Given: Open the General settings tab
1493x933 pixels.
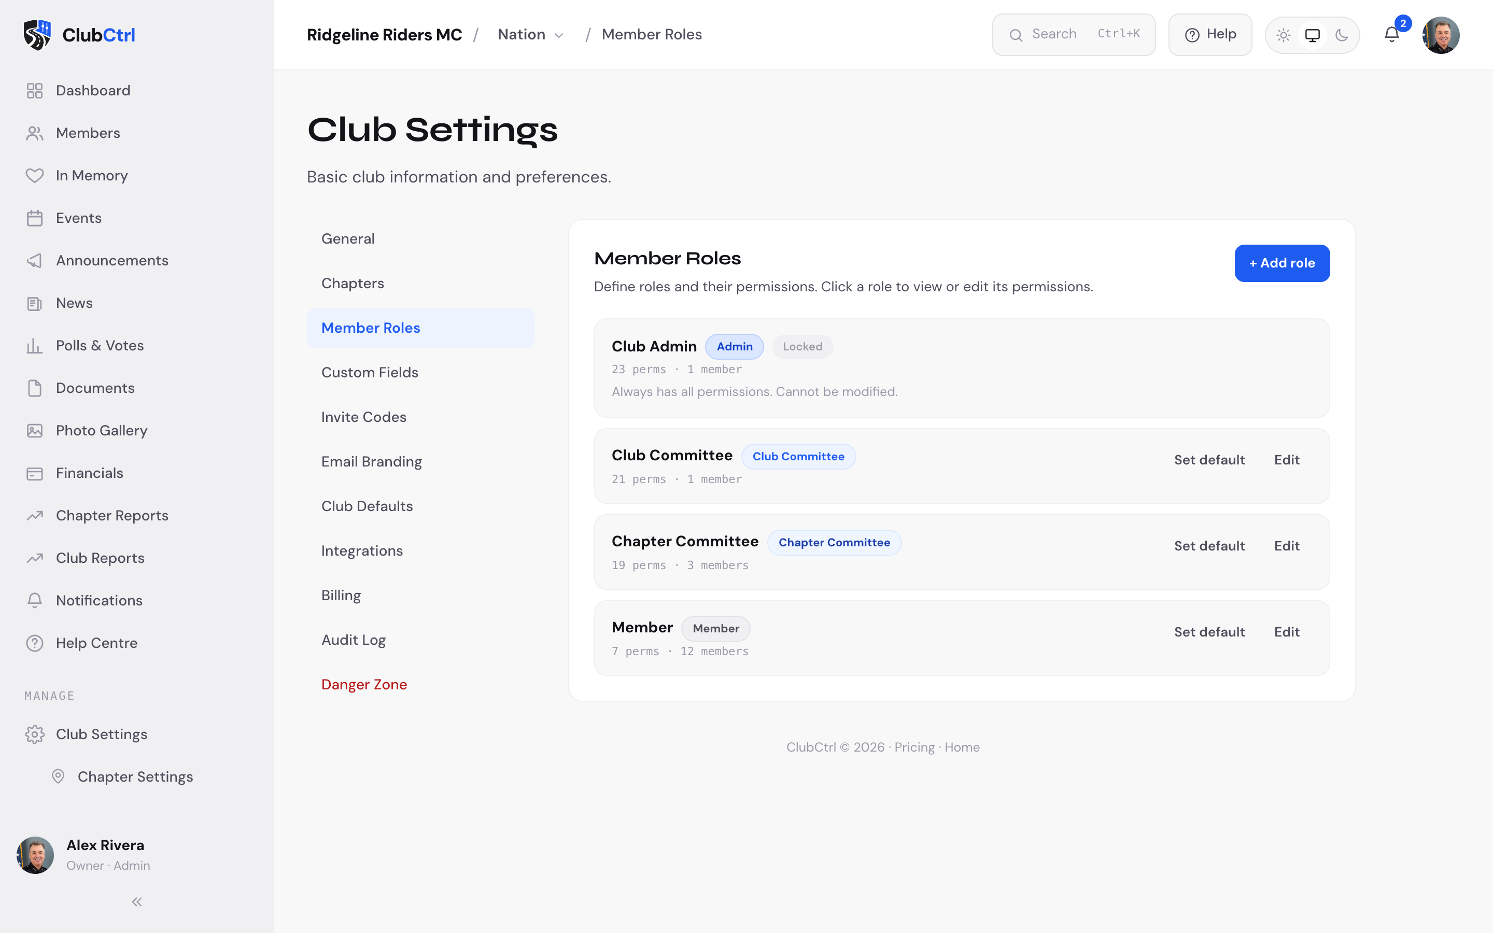Looking at the screenshot, I should (x=421, y=239).
